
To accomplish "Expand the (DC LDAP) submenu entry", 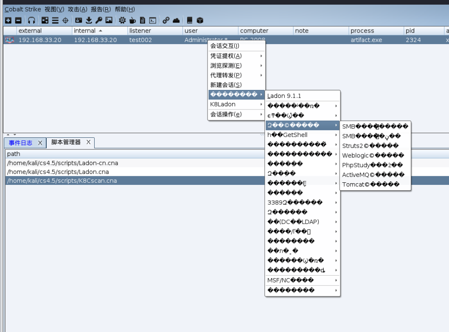I will pos(303,222).
